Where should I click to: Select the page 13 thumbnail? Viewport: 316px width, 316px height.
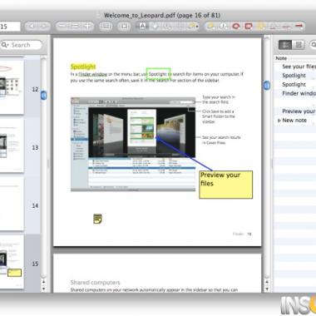click(x=12, y=146)
